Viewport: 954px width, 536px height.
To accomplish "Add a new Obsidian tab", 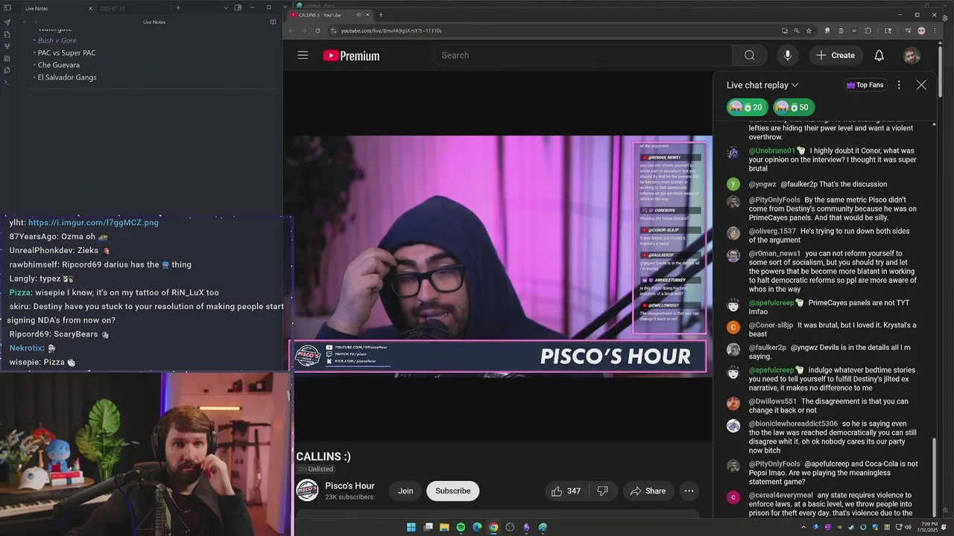I will [177, 8].
